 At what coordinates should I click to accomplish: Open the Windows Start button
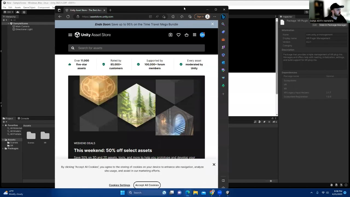(x=122, y=193)
